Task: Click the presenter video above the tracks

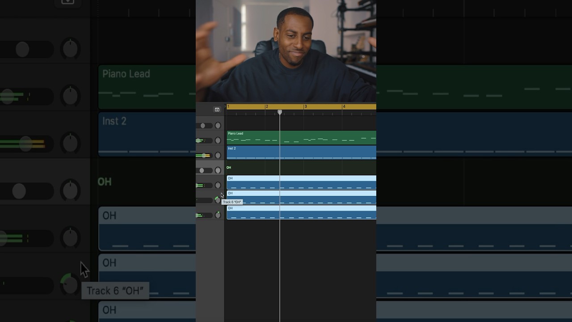Action: point(286,51)
